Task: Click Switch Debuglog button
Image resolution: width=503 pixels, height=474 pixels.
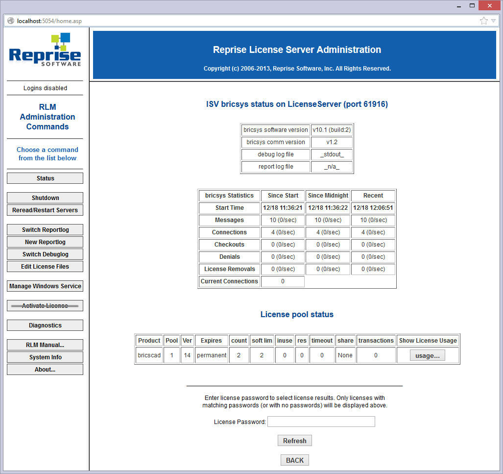Action: tap(45, 254)
